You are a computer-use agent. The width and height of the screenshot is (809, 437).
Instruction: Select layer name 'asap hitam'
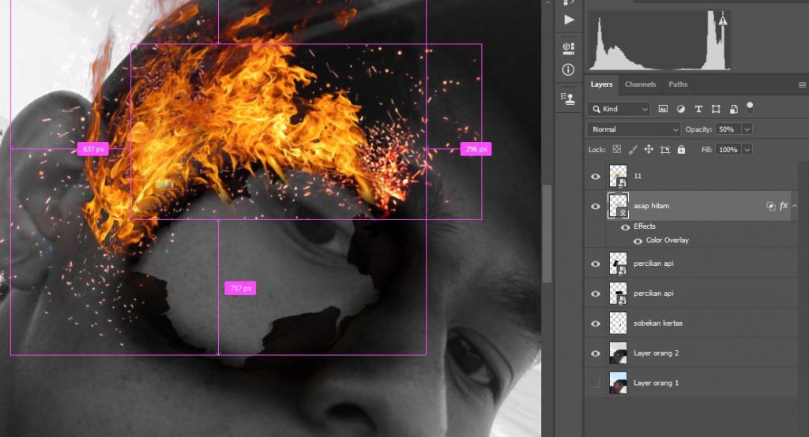coord(652,206)
